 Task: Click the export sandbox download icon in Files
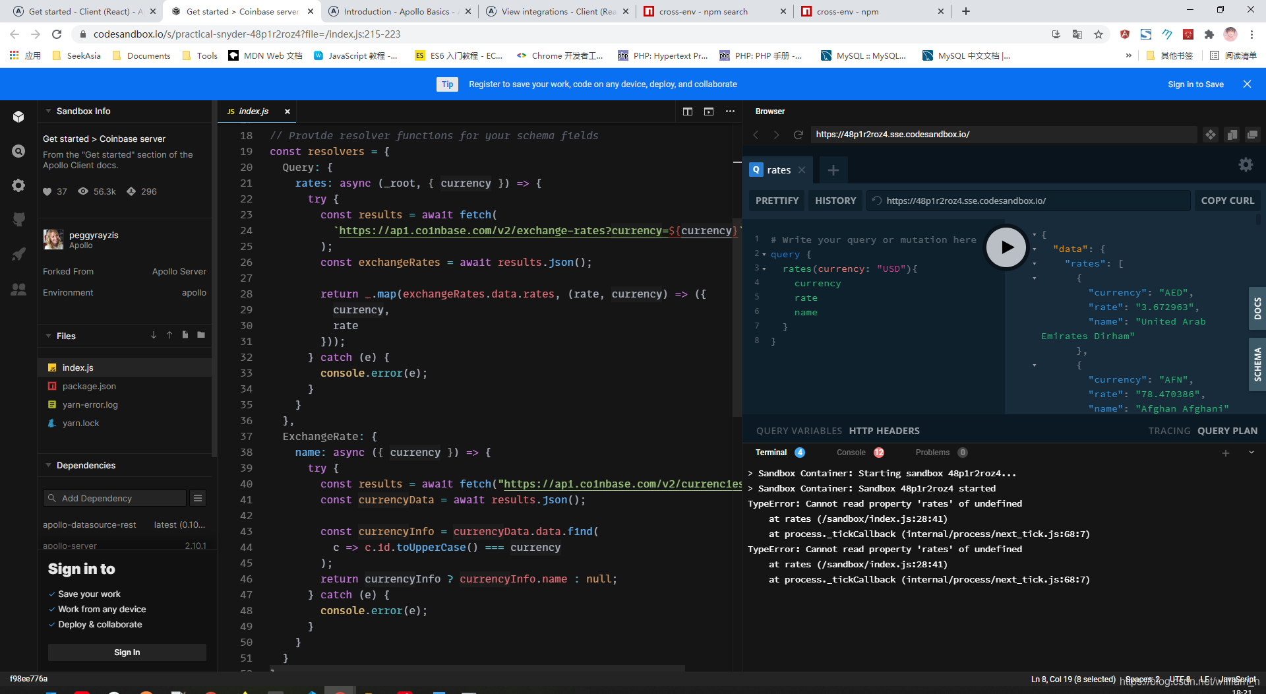(154, 335)
